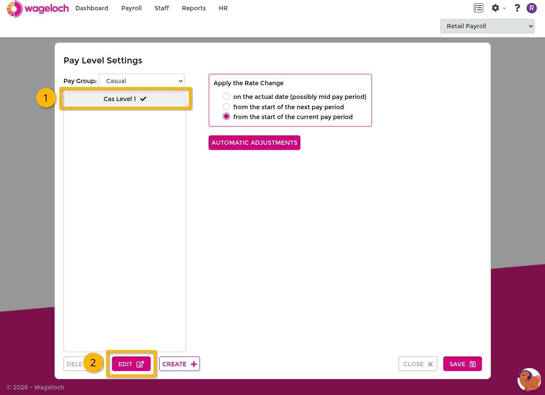
Task: Click the plus icon on Create button
Action: 194,364
